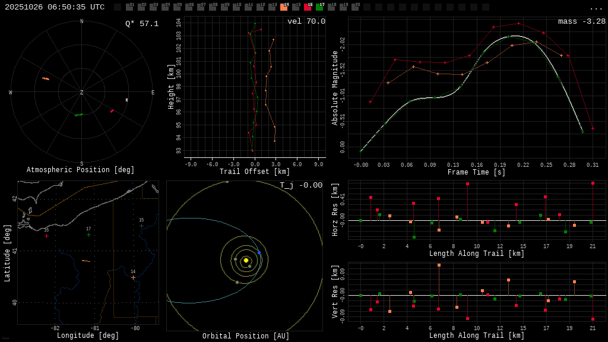Toggle the red station 16 box
The image size is (608, 342).
(x=308, y=7)
